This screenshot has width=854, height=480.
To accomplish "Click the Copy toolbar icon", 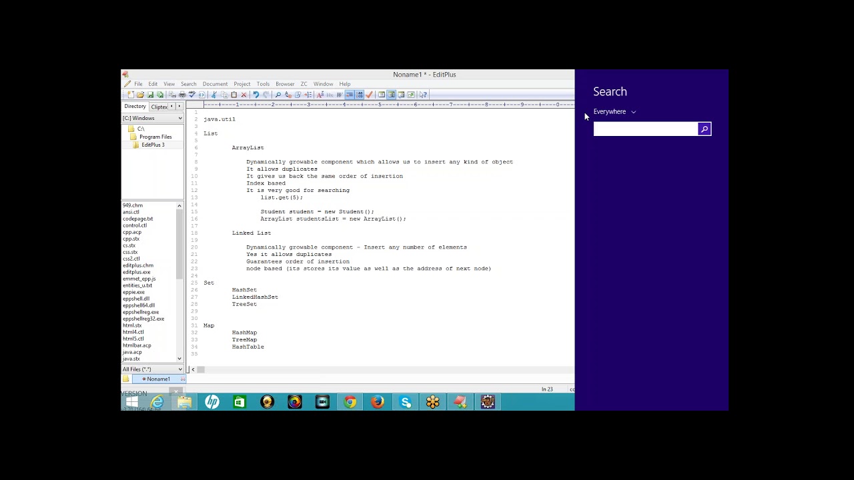I will pyautogui.click(x=224, y=95).
